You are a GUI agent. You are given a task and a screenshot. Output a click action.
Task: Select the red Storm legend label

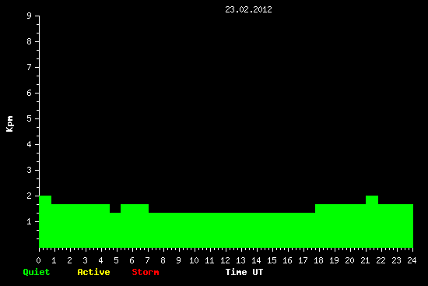tap(146, 272)
